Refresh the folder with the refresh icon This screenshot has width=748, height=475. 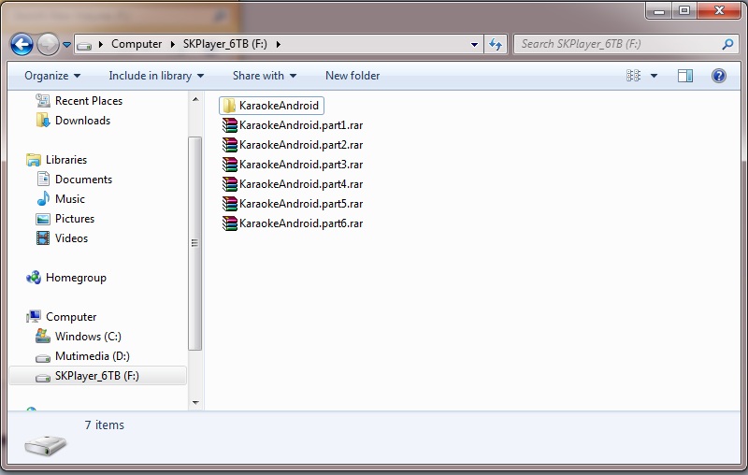pyautogui.click(x=496, y=44)
